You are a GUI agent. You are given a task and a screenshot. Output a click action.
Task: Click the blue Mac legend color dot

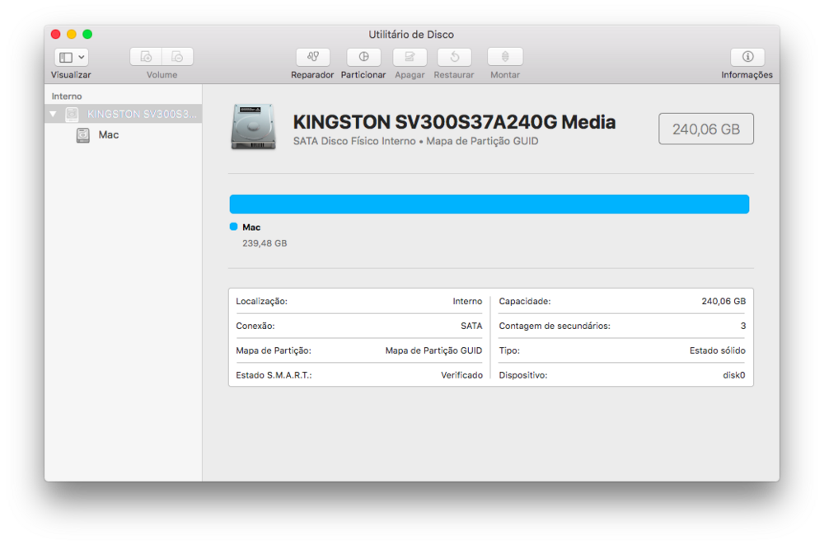233,227
